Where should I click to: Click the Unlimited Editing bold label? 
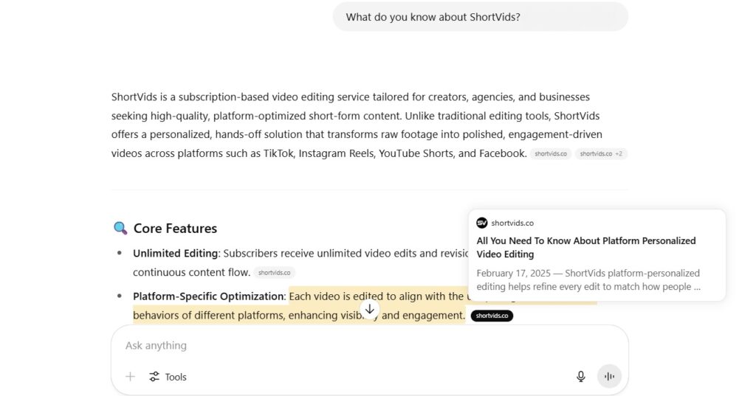(176, 254)
